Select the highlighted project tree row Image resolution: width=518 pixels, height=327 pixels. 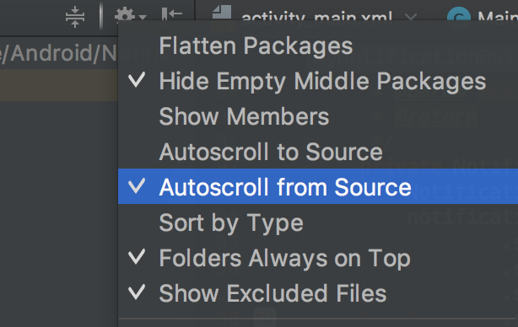point(59,85)
